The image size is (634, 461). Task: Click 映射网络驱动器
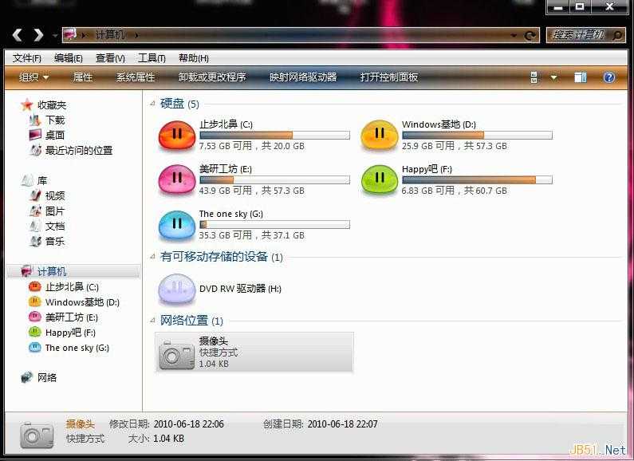303,77
